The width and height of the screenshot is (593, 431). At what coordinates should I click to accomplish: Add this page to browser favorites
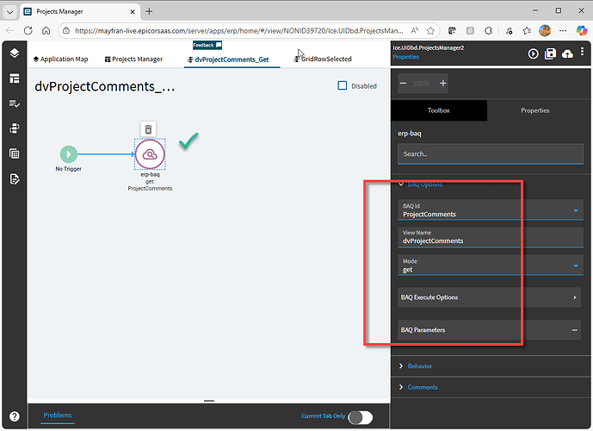430,31
